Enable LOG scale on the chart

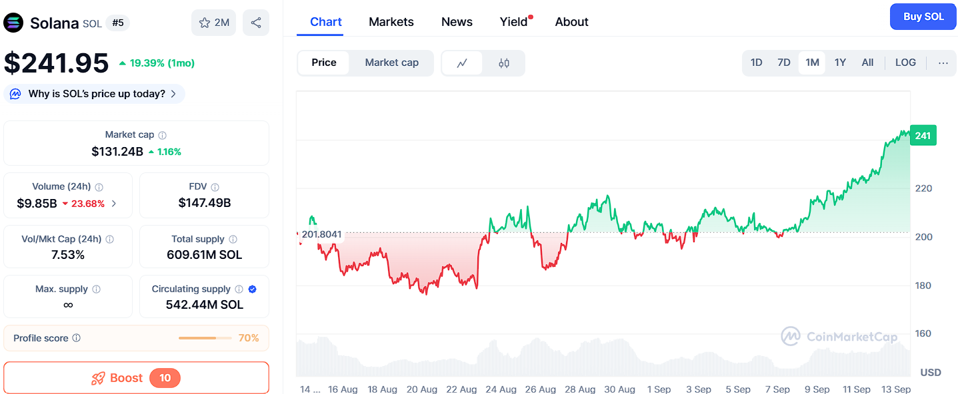pyautogui.click(x=905, y=62)
